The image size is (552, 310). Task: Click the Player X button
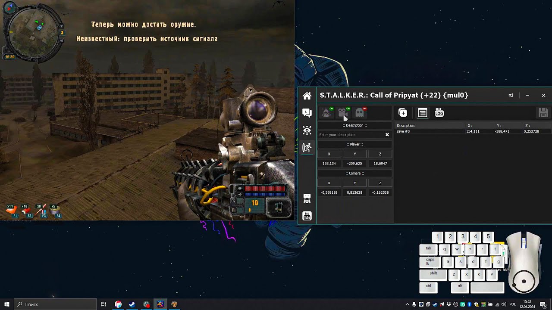coord(329,154)
